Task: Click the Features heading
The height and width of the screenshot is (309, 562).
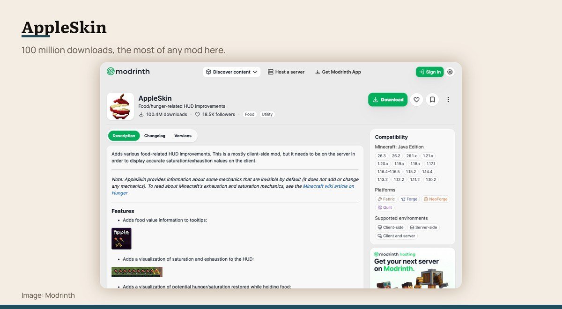Action: [123, 211]
